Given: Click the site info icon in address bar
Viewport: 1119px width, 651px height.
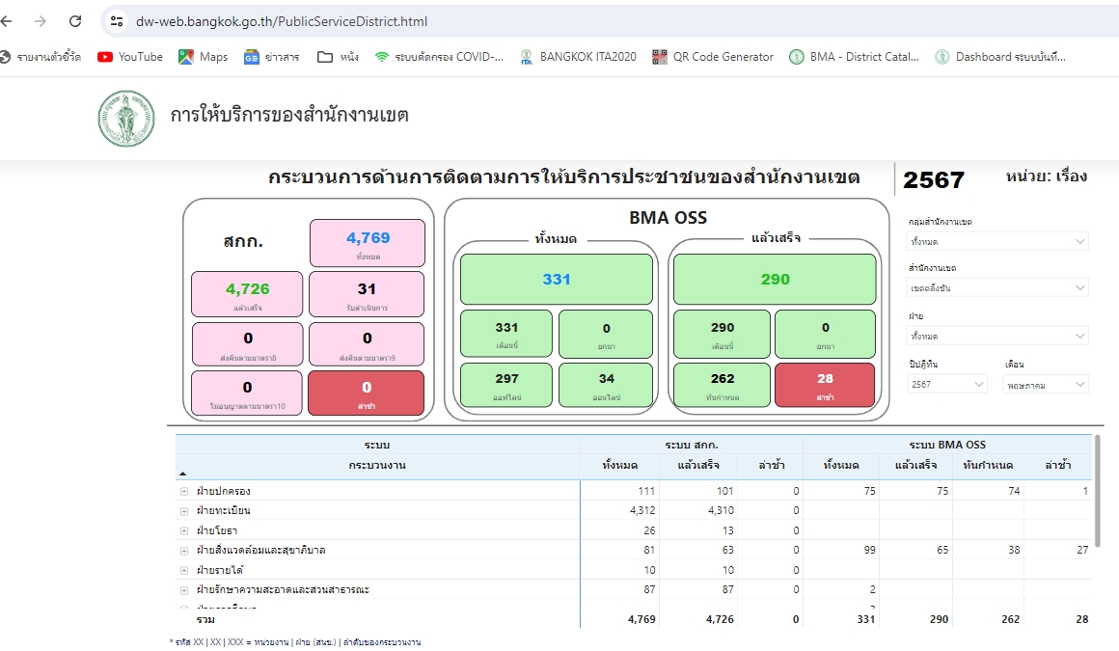Looking at the screenshot, I should point(117,21).
